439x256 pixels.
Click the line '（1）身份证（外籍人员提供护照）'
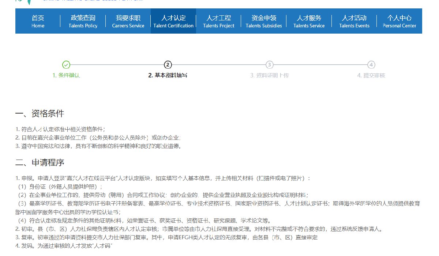[60, 187]
